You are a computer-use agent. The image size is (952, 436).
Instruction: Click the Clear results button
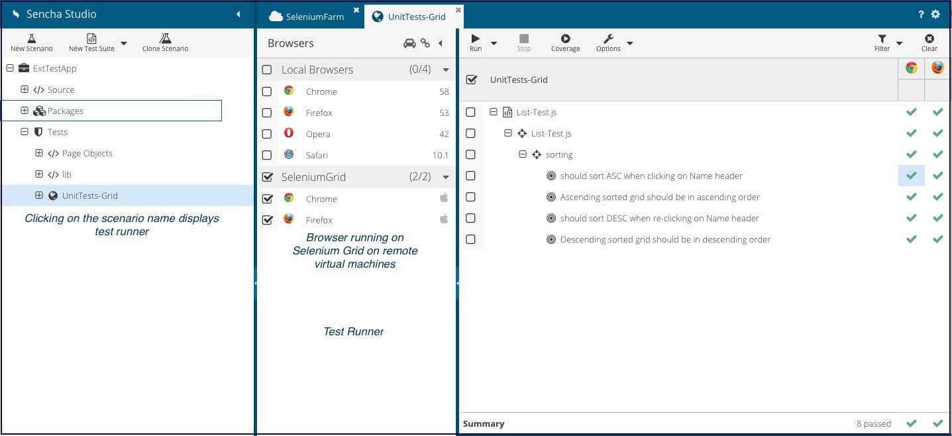tap(929, 42)
